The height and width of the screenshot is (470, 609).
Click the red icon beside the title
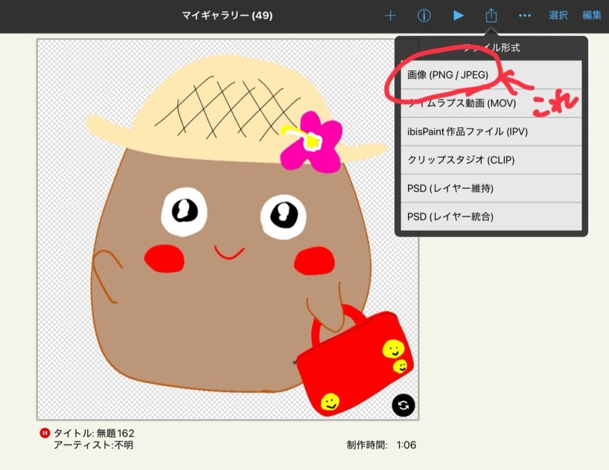point(45,433)
